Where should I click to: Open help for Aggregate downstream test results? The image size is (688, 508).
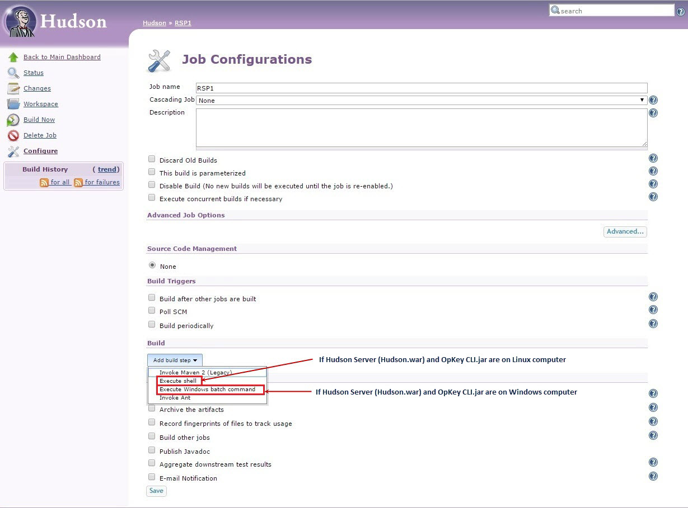click(x=653, y=463)
